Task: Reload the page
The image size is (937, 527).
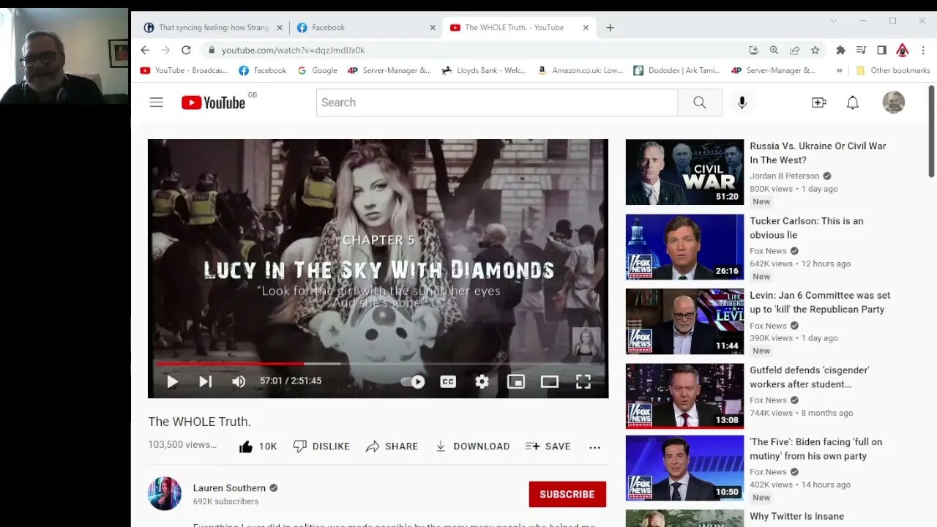Action: (186, 50)
